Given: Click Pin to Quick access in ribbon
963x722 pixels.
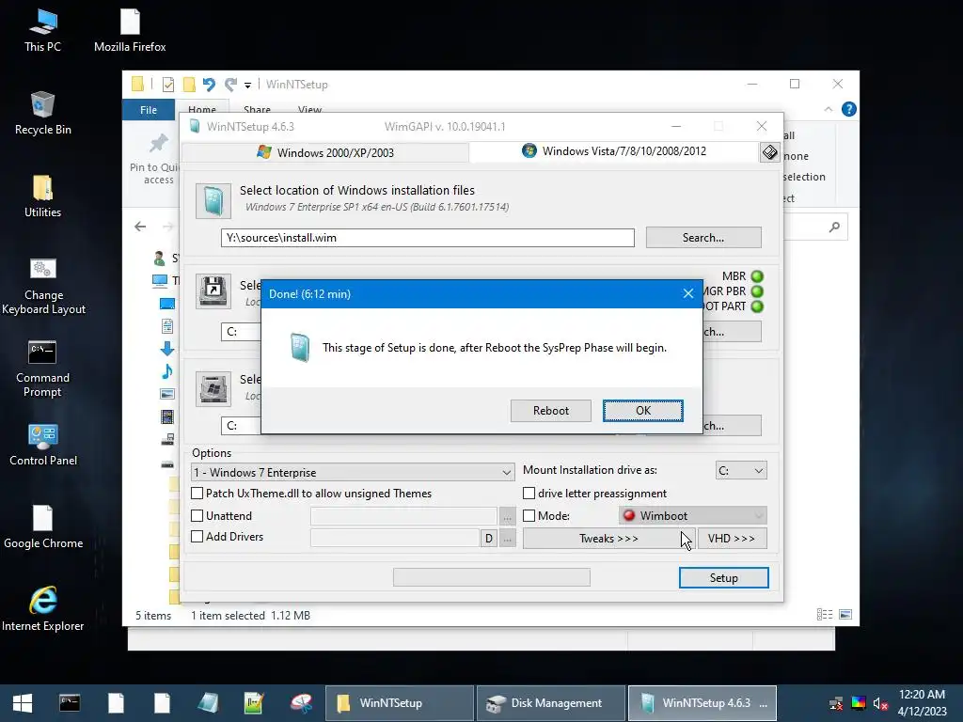Looking at the screenshot, I should pyautogui.click(x=157, y=158).
